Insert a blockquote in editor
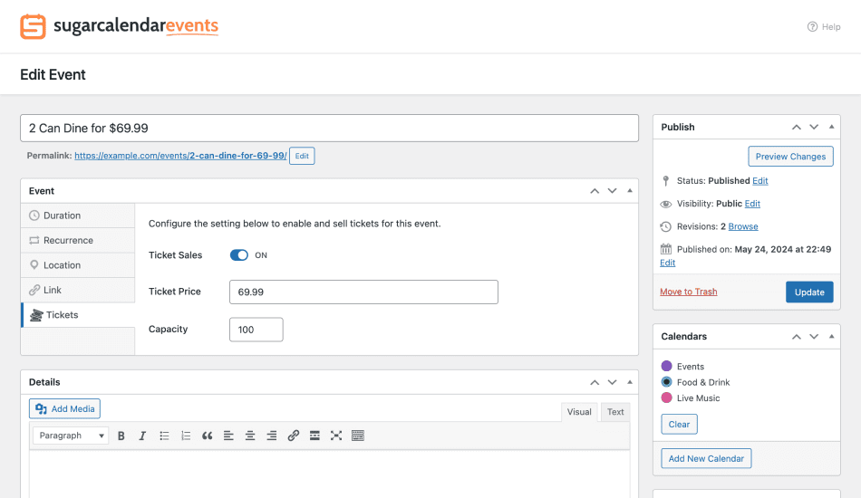The width and height of the screenshot is (861, 498). pos(207,436)
